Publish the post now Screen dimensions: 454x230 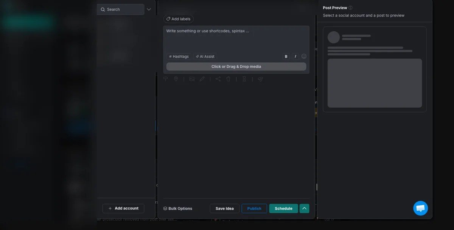[254, 208]
